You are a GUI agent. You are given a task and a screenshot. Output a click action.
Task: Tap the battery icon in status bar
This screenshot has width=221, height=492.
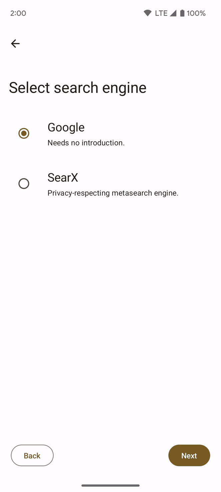182,13
